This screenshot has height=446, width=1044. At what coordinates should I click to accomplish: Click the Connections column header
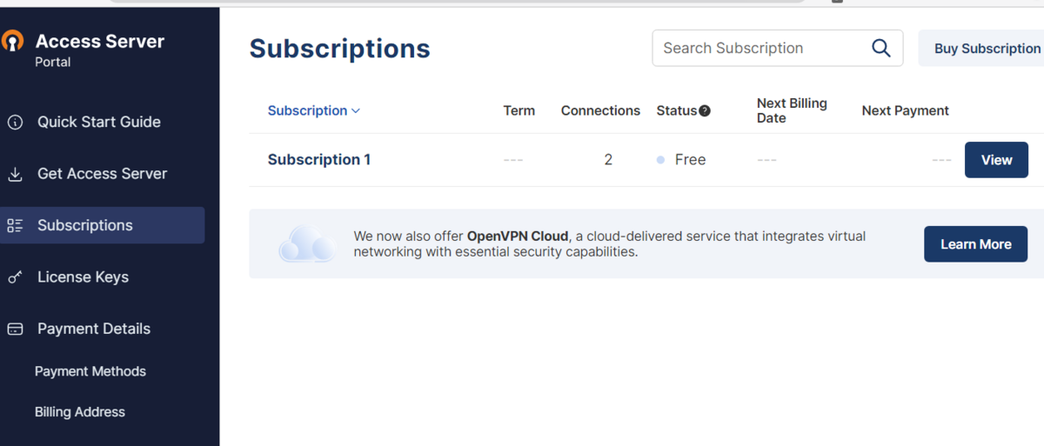600,110
